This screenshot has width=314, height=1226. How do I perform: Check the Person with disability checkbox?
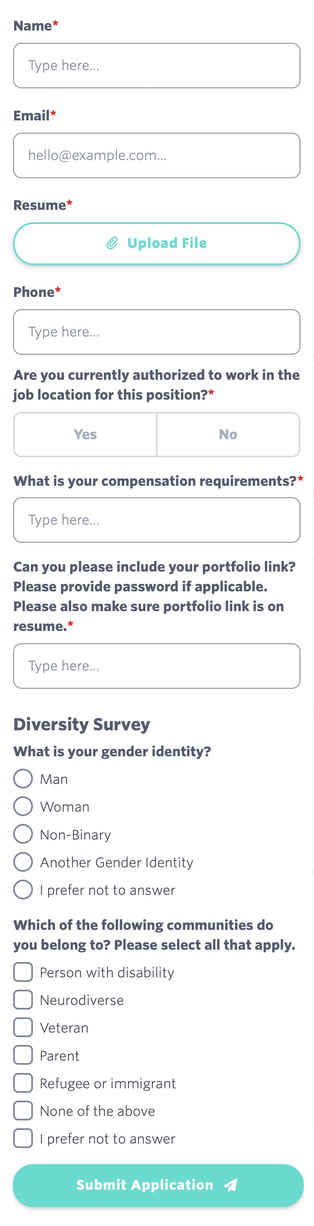pos(23,972)
